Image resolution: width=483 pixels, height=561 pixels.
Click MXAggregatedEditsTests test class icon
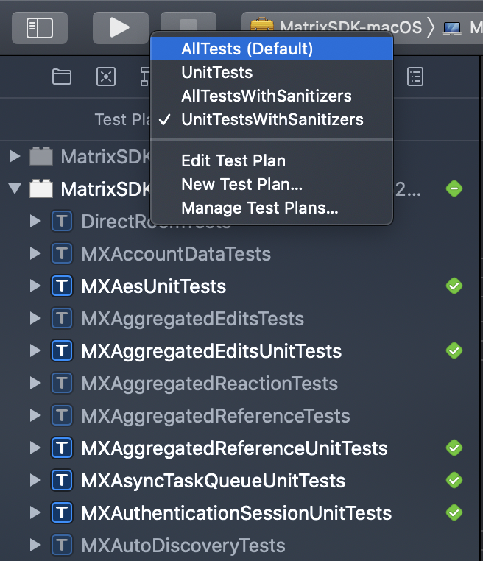62,318
